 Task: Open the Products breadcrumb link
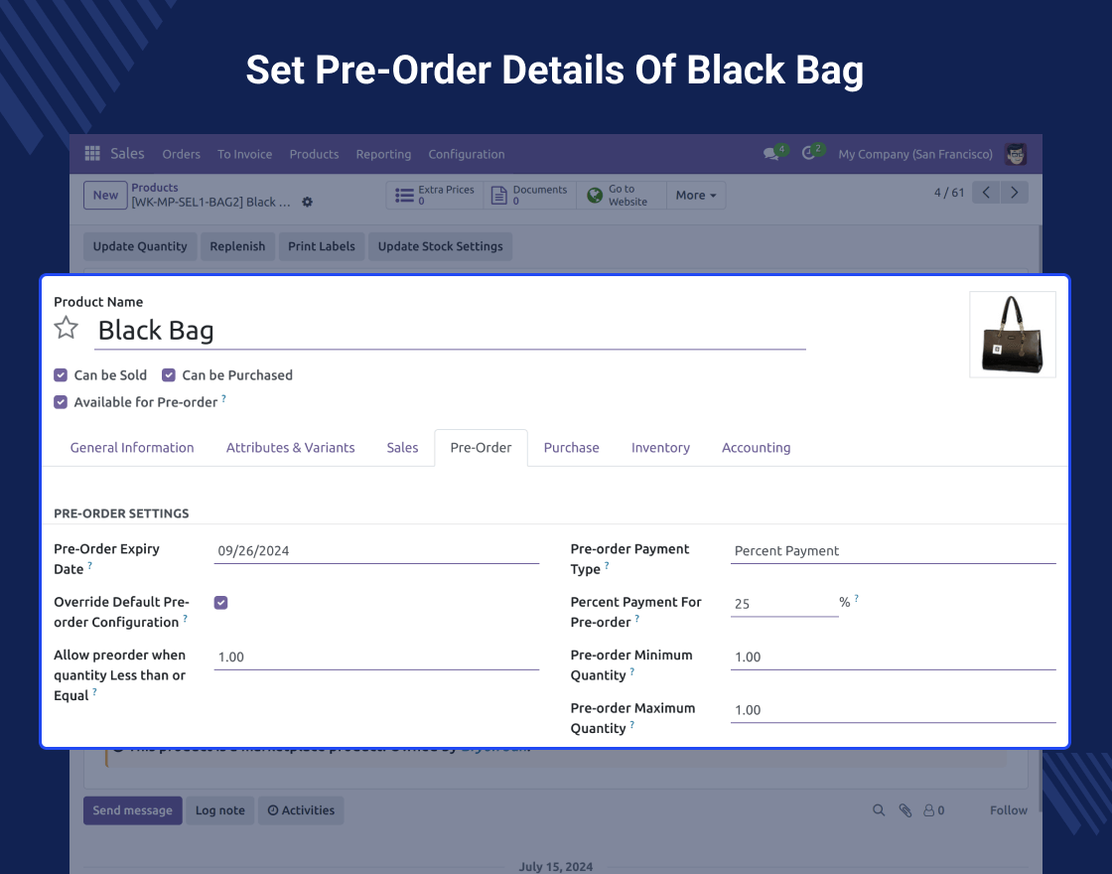click(x=155, y=188)
